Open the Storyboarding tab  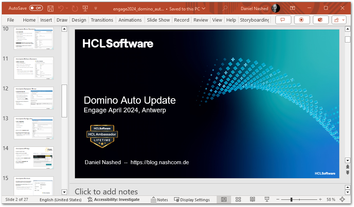pyautogui.click(x=255, y=20)
